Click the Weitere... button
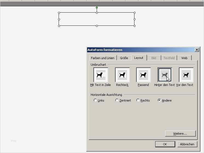Viewport: 204px width, 153px height. point(180,134)
